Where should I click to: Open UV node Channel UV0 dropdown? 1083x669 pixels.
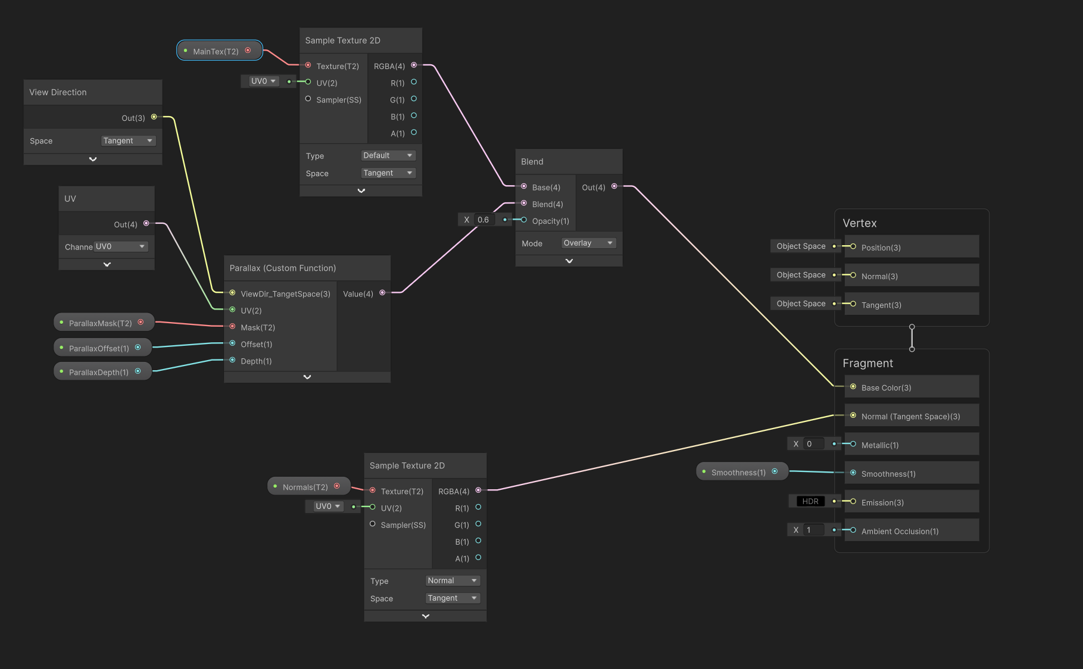point(121,246)
